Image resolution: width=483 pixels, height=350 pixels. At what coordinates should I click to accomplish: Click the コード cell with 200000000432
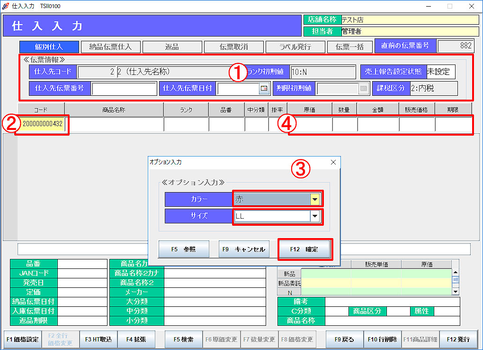42,124
